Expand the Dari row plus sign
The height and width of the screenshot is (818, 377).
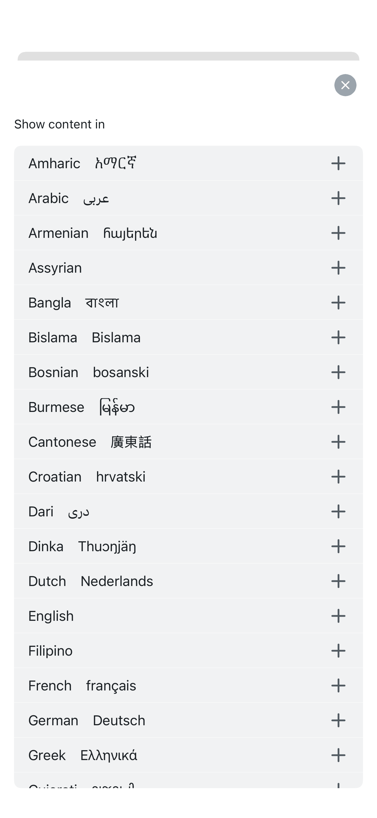pos(338,511)
